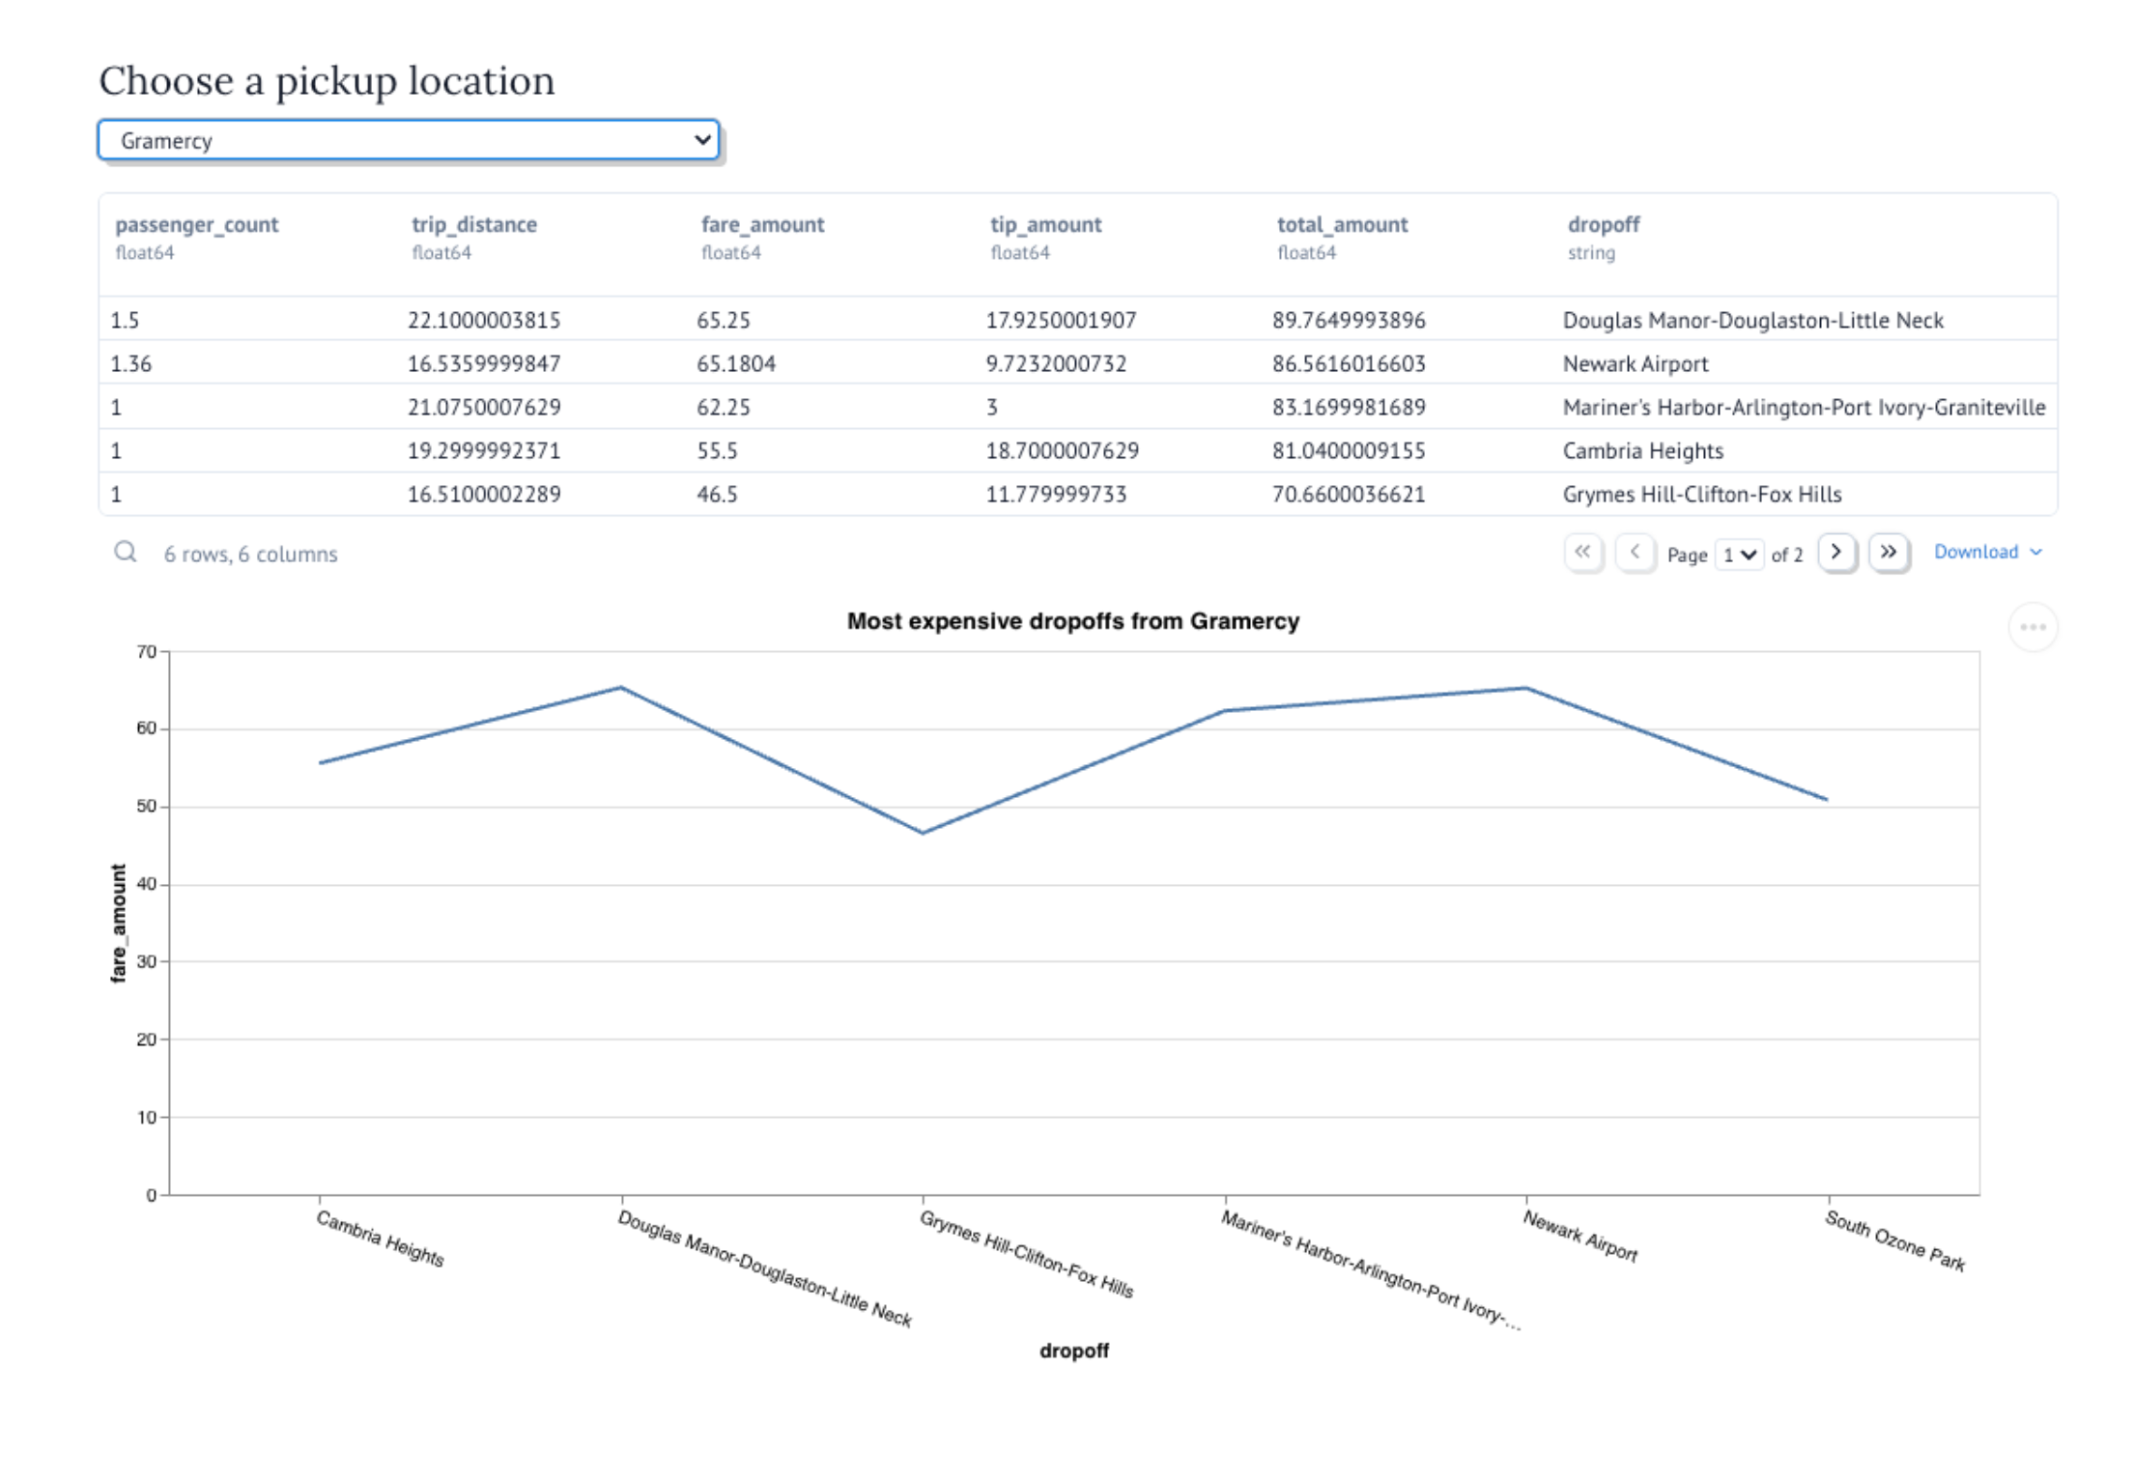The width and height of the screenshot is (2134, 1482).
Task: Jump to the first page with the double-left arrow
Action: [1584, 552]
